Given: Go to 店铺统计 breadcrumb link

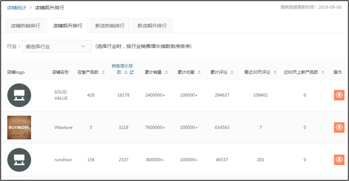Looking at the screenshot, I should point(16,7).
